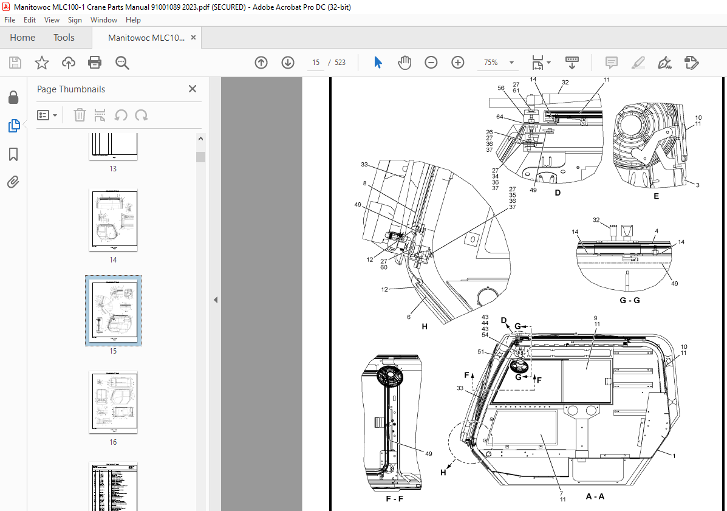Go to previous page arrow
Image resolution: width=727 pixels, height=511 pixels.
pos(261,63)
